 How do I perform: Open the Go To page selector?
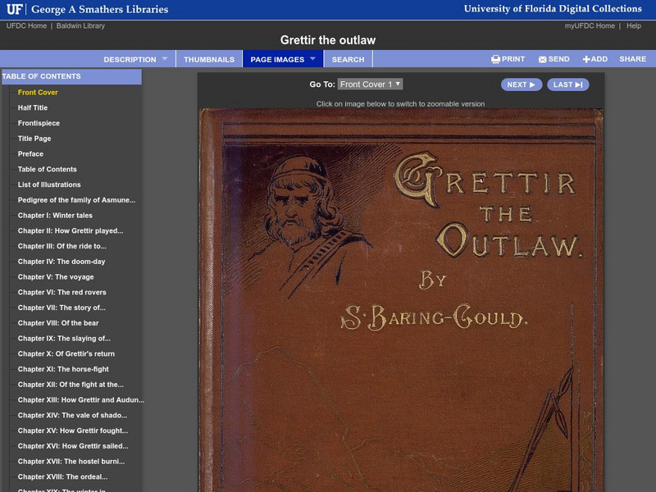pyautogui.click(x=371, y=84)
